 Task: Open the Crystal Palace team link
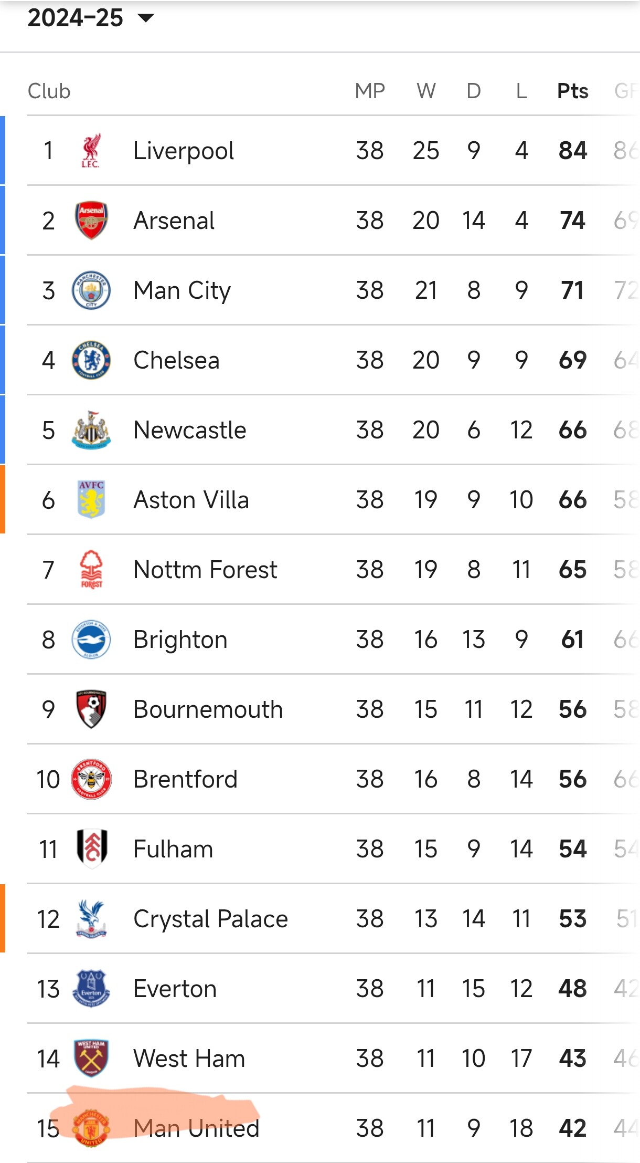click(210, 919)
